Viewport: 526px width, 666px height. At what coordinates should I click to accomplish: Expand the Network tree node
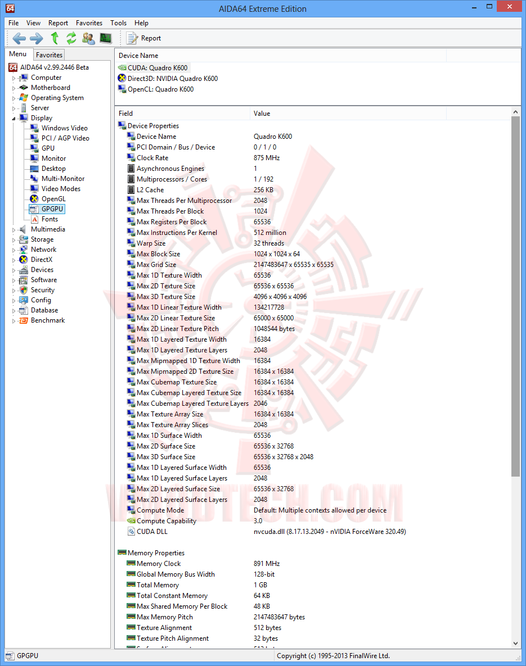click(x=14, y=250)
